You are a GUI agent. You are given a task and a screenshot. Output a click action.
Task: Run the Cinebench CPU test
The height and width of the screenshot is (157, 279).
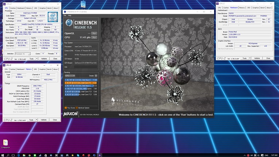point(94,38)
